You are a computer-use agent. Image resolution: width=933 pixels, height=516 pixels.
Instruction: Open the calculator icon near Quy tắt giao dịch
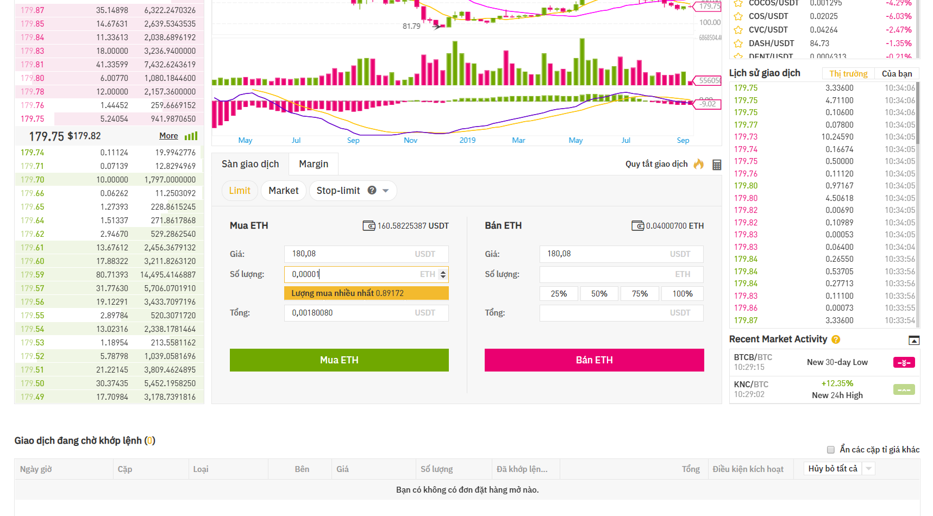(x=717, y=165)
